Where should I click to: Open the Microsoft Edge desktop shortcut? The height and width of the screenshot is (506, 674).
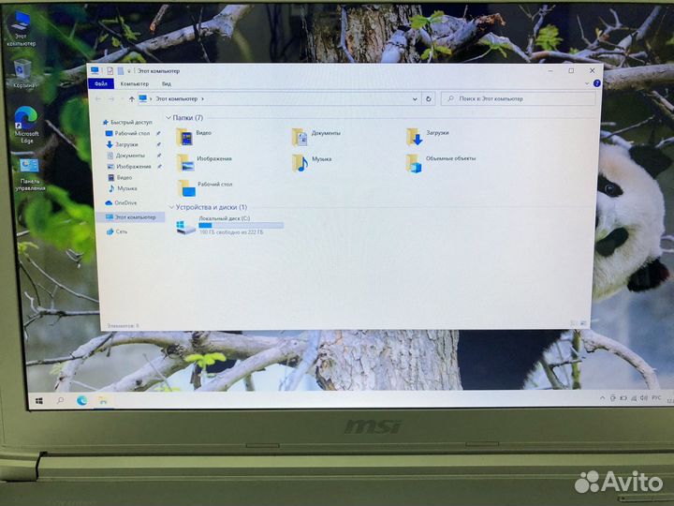[x=26, y=125]
